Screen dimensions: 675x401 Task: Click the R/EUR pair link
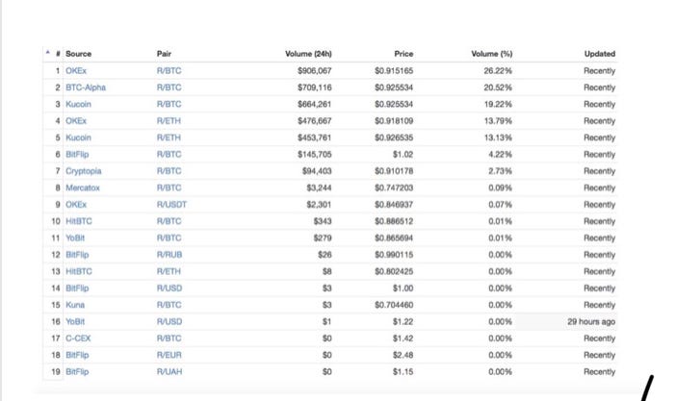click(x=169, y=355)
